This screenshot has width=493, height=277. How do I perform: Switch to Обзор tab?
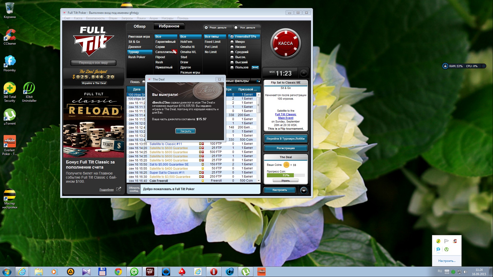tap(139, 26)
